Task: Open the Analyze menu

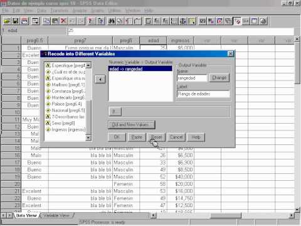Action: tap(80, 11)
